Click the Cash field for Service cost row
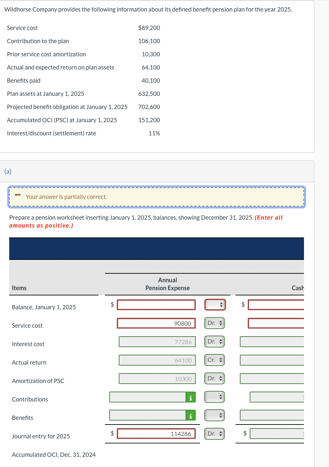The height and width of the screenshot is (467, 329). 276,323
